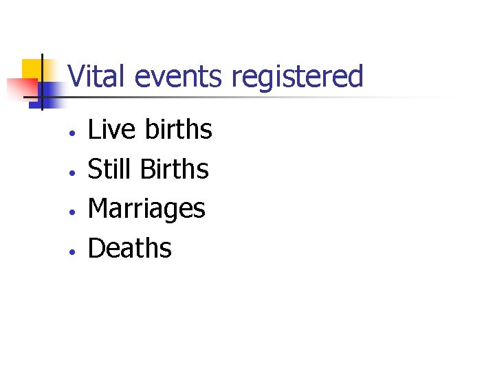
Task: Click the word "Live" in the first bullet
Action: click(111, 130)
